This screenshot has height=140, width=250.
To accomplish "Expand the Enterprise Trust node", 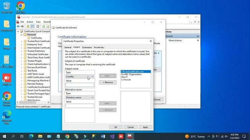I will click(x=21, y=45).
